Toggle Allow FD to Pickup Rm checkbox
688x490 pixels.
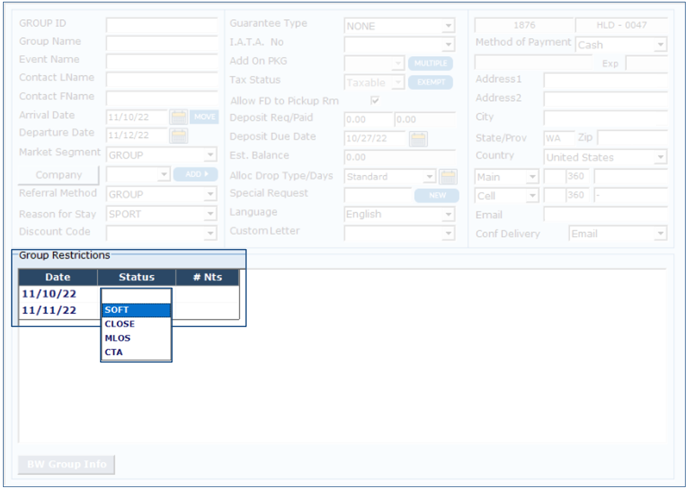pos(375,101)
